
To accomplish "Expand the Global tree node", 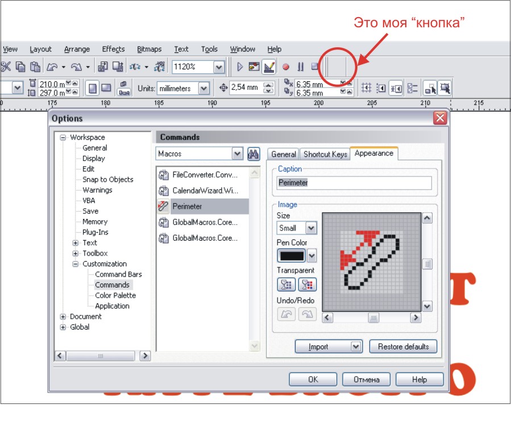I will coord(63,327).
